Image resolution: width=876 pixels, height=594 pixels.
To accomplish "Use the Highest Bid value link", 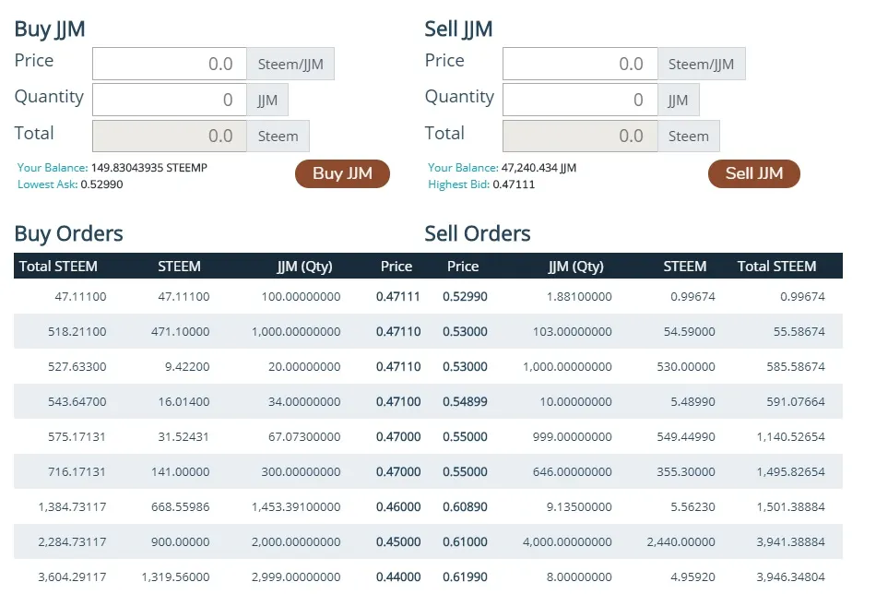I will click(515, 184).
